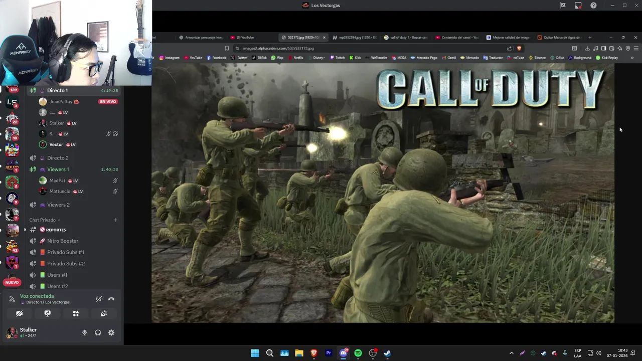The width and height of the screenshot is (642, 361).
Task: Open Instagram bookmark
Action: pyautogui.click(x=169, y=58)
